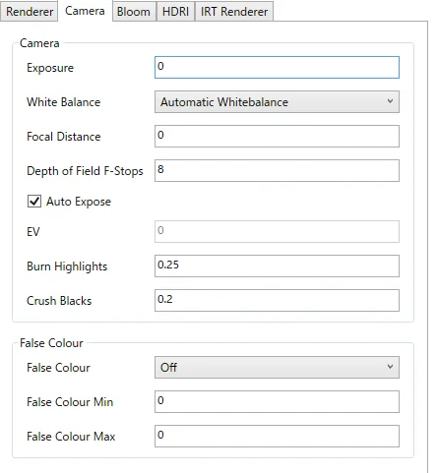
Task: Open the HDRI tab
Action: (175, 12)
